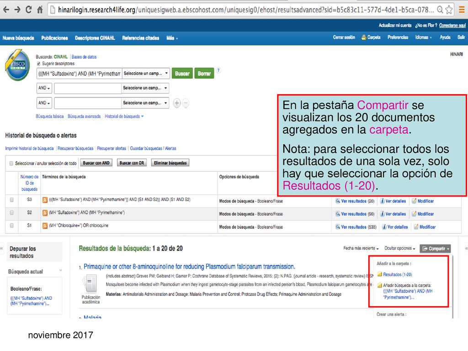The width and height of the screenshot is (468, 351).
Task: Open third Seleccione un campo dropdown
Action: 145,103
